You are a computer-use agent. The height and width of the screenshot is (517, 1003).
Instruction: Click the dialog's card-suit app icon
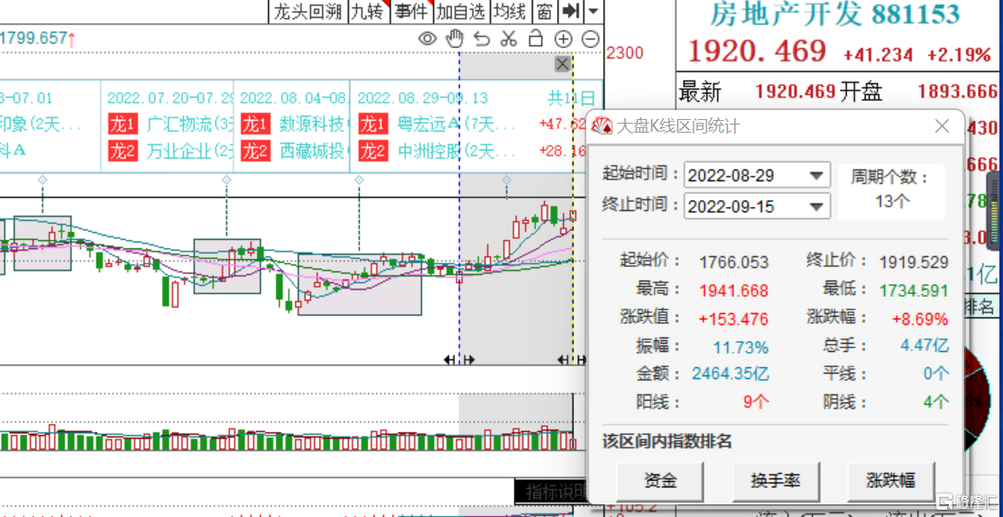point(602,126)
